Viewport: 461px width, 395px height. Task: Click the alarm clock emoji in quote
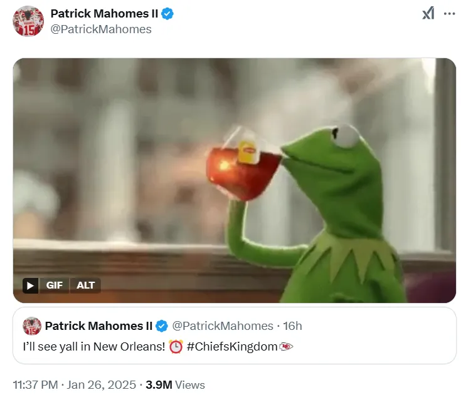click(x=176, y=346)
